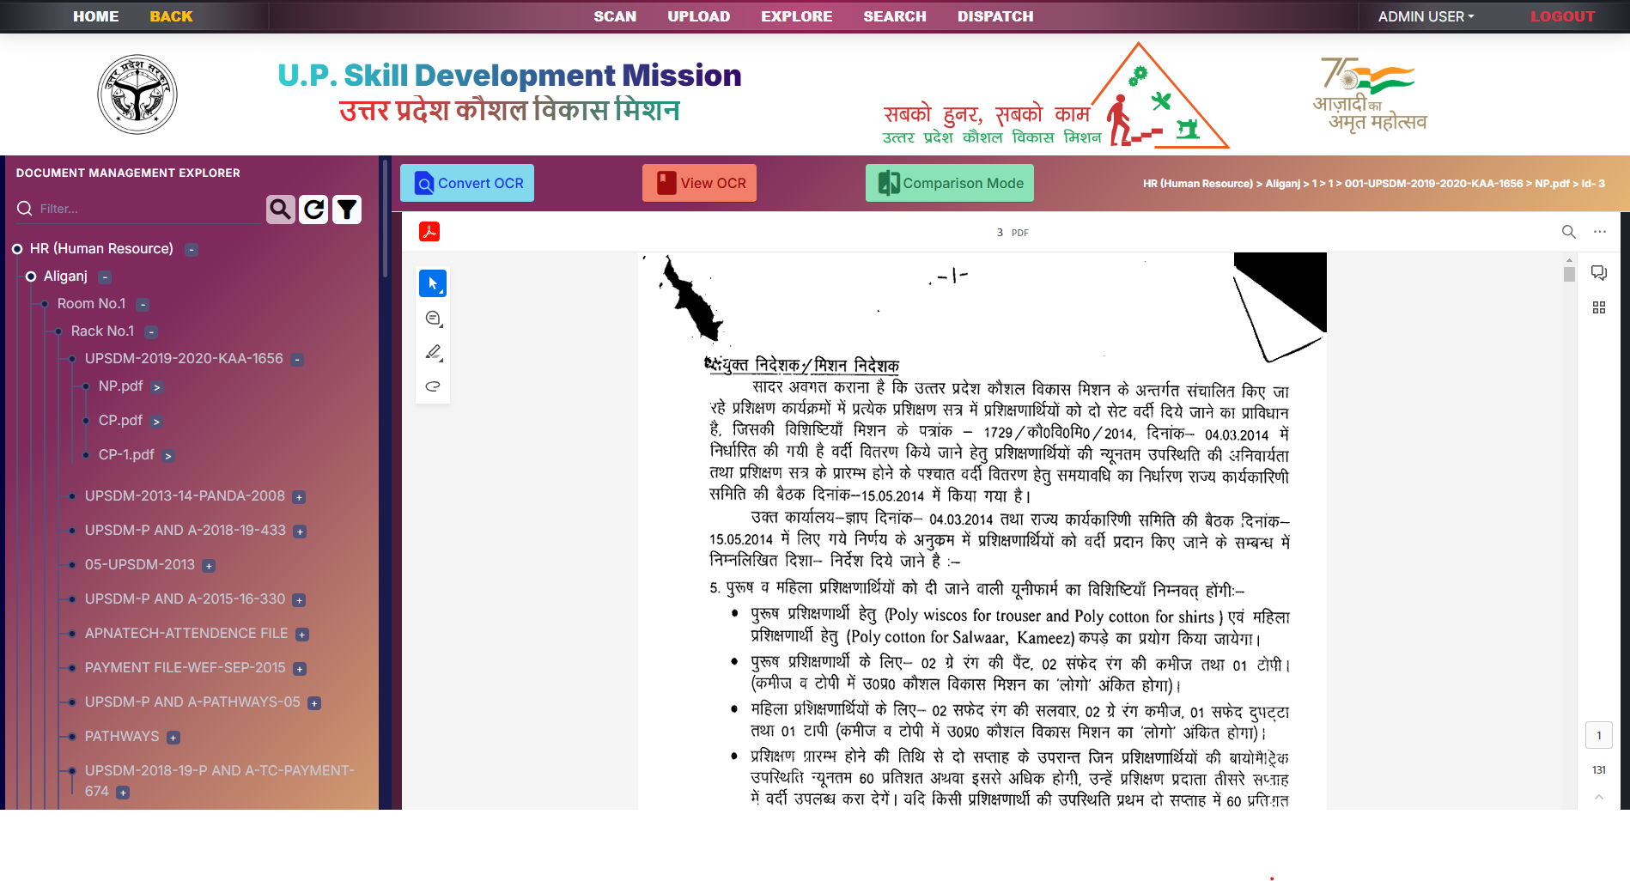Expand the UPSDM-P AND A-PATHWAYS-05 folder

click(x=314, y=703)
